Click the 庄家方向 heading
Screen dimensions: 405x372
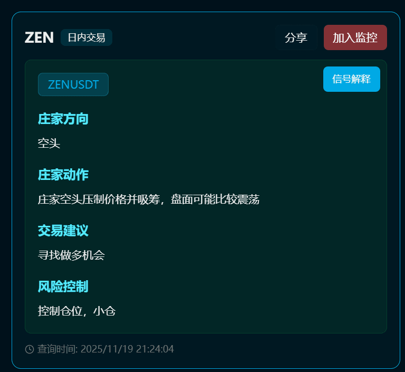pyautogui.click(x=63, y=119)
